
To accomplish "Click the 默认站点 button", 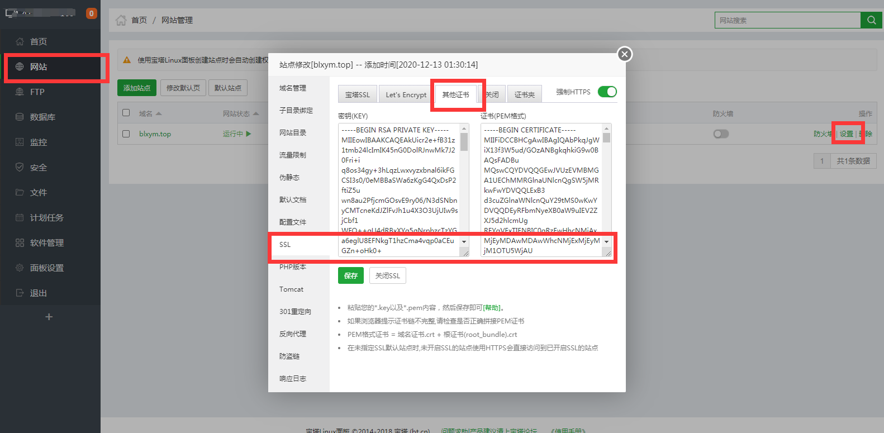I will 228,88.
